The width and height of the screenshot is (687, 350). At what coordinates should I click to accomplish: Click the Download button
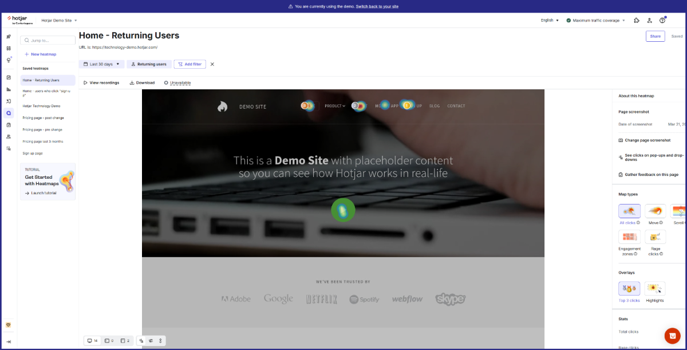coord(142,82)
